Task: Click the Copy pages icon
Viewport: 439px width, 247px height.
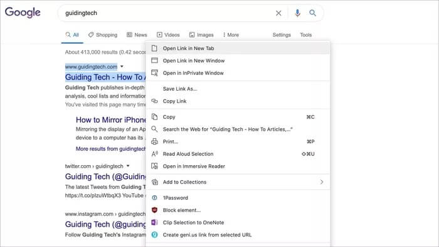Action: (x=154, y=117)
